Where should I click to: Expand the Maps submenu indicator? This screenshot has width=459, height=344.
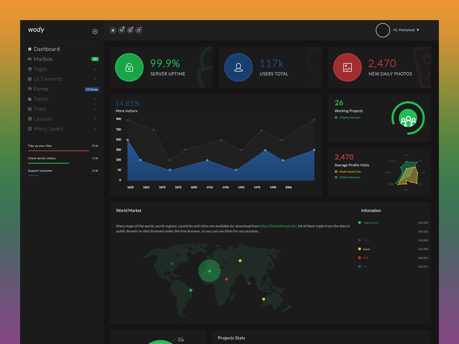(x=95, y=109)
